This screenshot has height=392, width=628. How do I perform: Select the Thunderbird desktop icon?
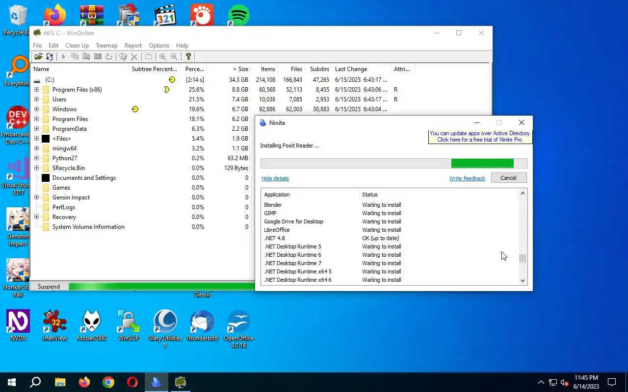[x=202, y=325]
